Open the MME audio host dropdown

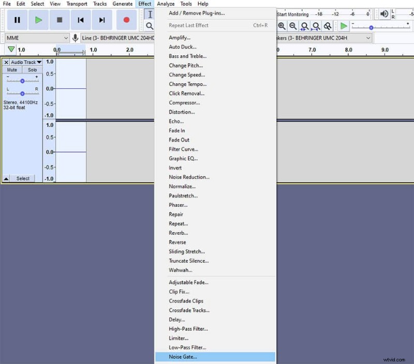coord(35,38)
